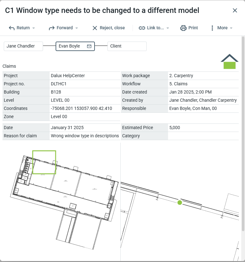Click the envelope icon beside Evan Boyle
Viewport: 245px width, 262px height.
[89, 46]
